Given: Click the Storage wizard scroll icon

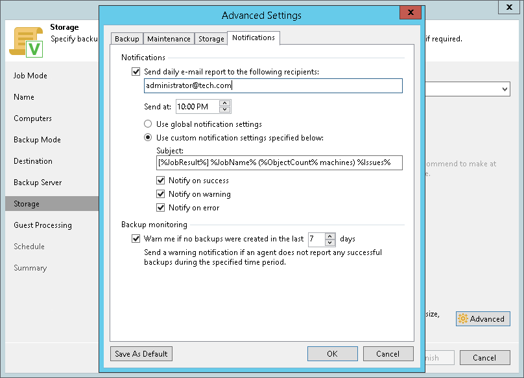Looking at the screenshot, I should tap(26, 43).
